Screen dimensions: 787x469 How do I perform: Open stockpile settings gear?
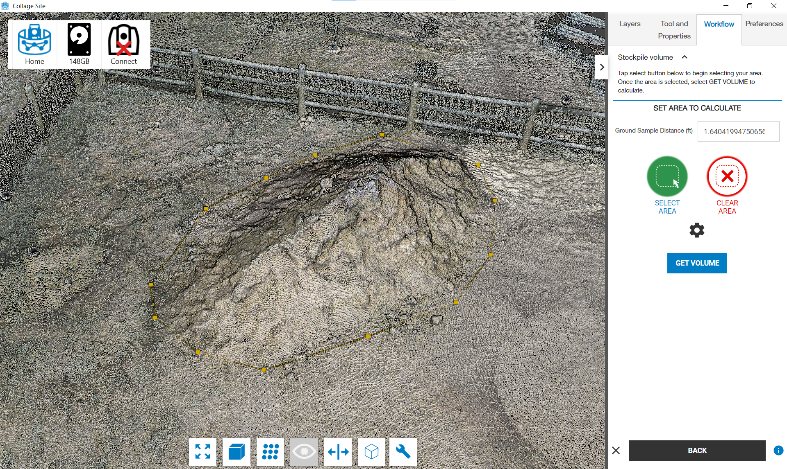click(697, 230)
